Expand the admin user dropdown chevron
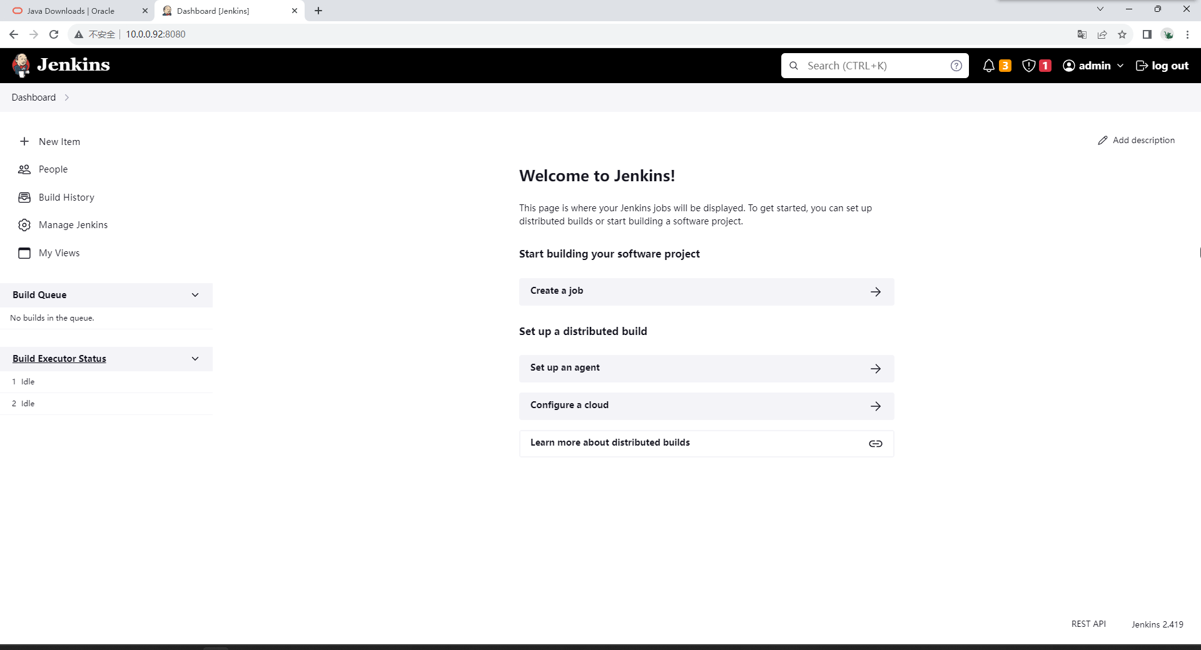Screen dimensions: 1201x650 1120,66
